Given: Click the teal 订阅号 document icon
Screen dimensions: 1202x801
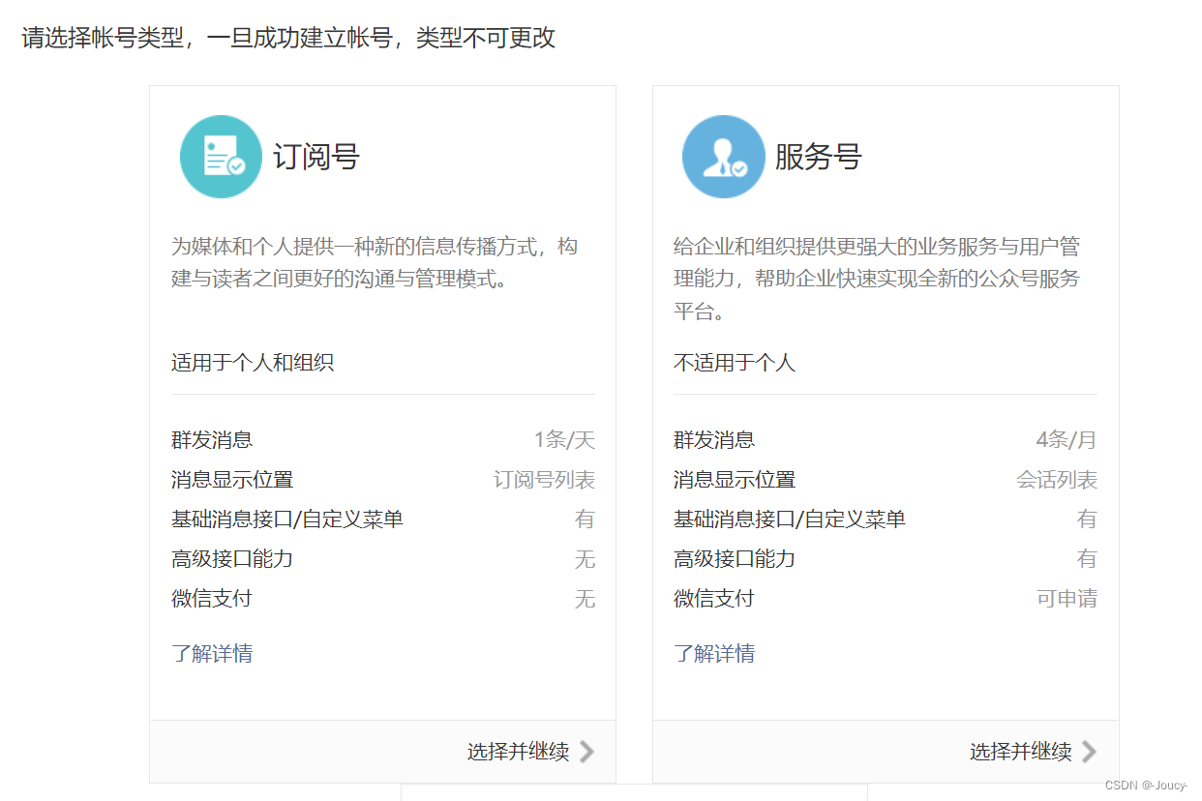Looking at the screenshot, I should [x=221, y=157].
